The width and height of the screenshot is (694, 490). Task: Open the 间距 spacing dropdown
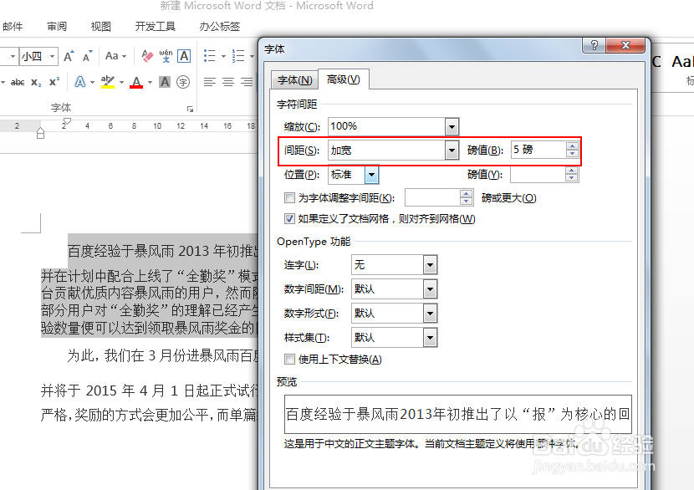452,151
